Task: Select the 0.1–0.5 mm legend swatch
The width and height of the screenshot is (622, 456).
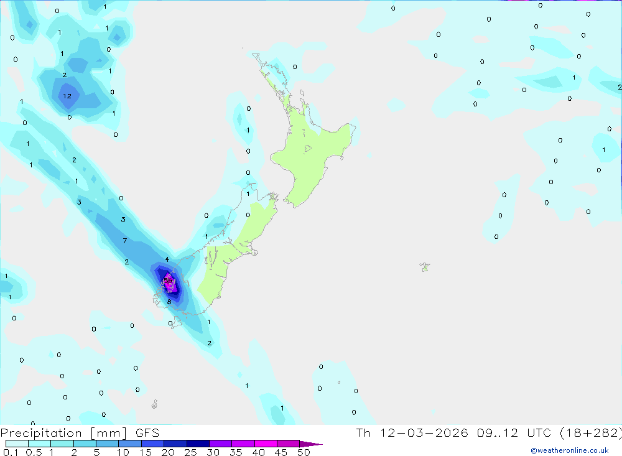Action: (17, 444)
